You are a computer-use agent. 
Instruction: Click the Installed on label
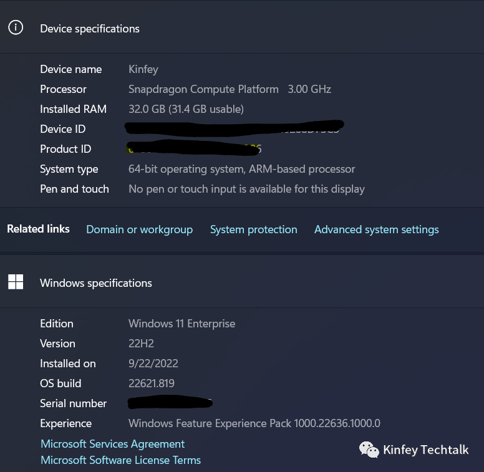click(x=68, y=364)
